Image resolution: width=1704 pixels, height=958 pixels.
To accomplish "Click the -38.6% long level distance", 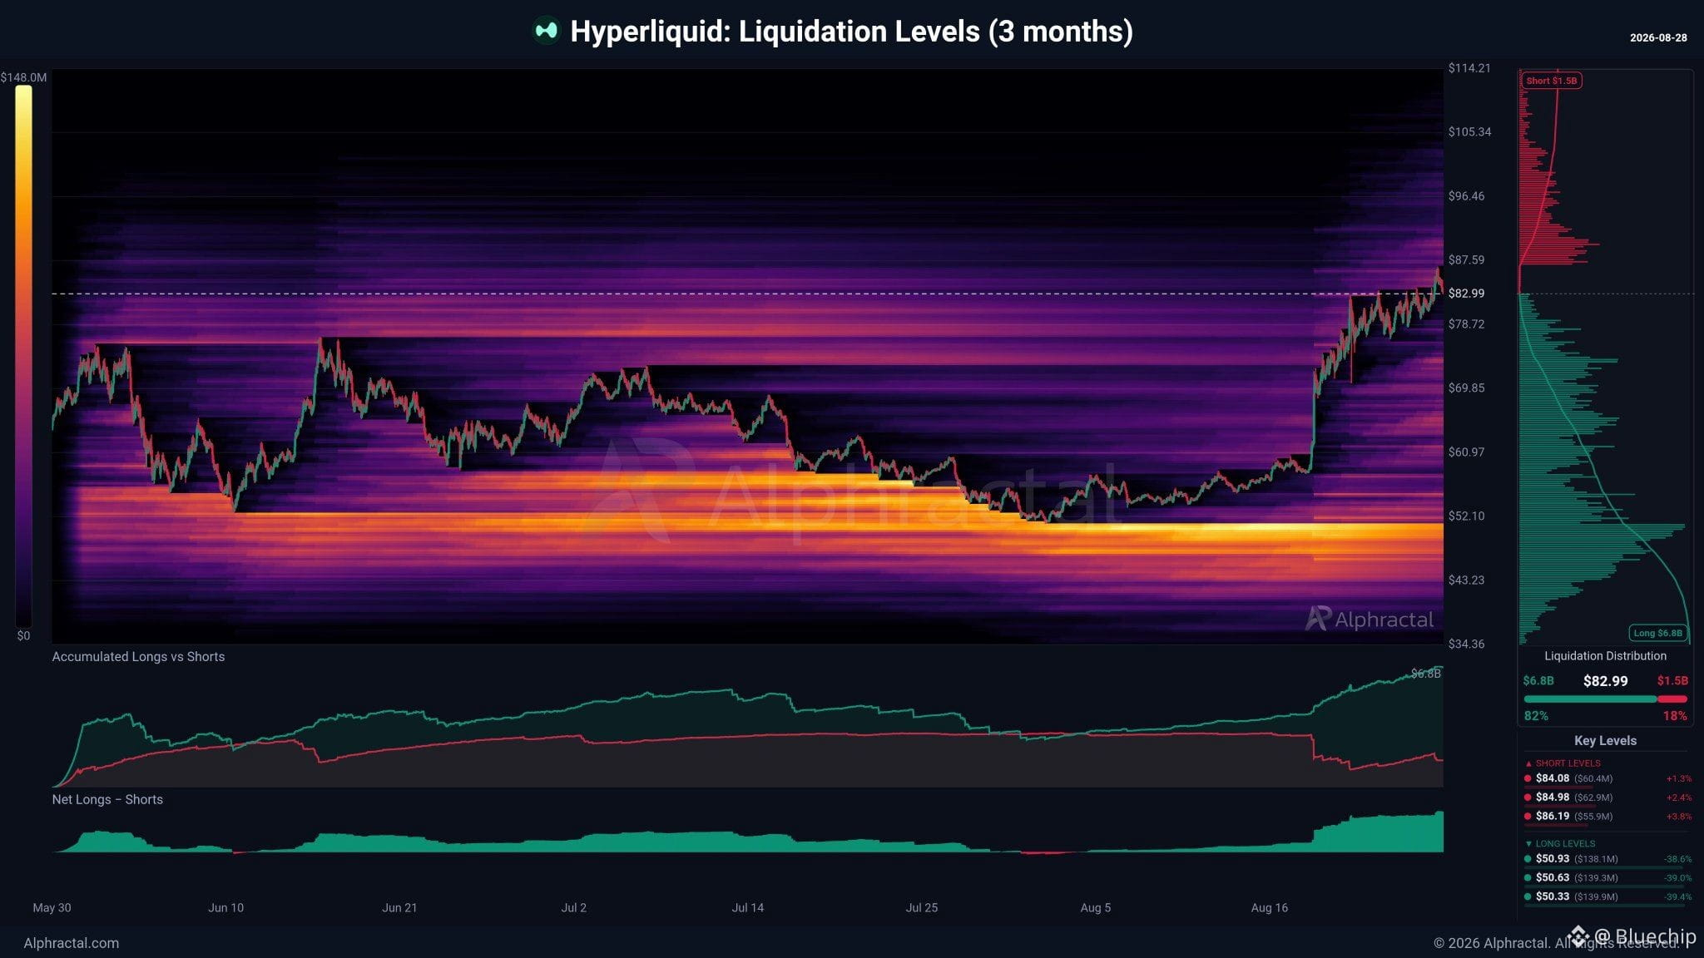I will pos(1677,859).
